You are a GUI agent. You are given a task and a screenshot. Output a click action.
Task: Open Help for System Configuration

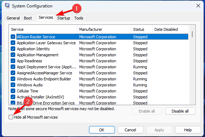[x=188, y=130]
